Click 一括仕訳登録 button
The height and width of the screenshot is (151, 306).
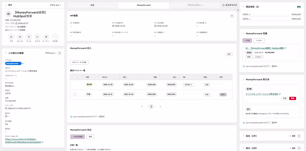(x=78, y=137)
